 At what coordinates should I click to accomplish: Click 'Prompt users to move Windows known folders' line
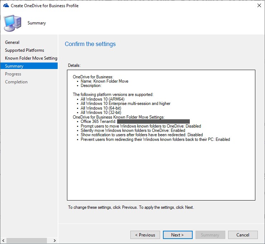[141, 126]
